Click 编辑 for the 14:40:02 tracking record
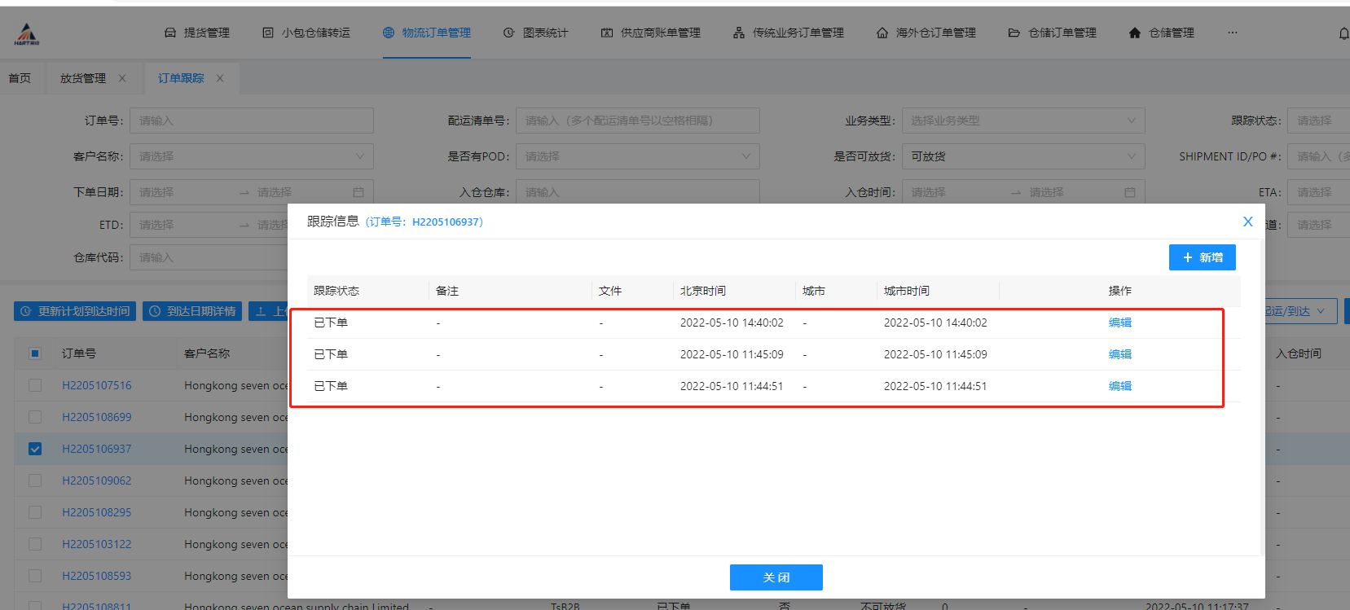The image size is (1350, 610). pyautogui.click(x=1119, y=323)
